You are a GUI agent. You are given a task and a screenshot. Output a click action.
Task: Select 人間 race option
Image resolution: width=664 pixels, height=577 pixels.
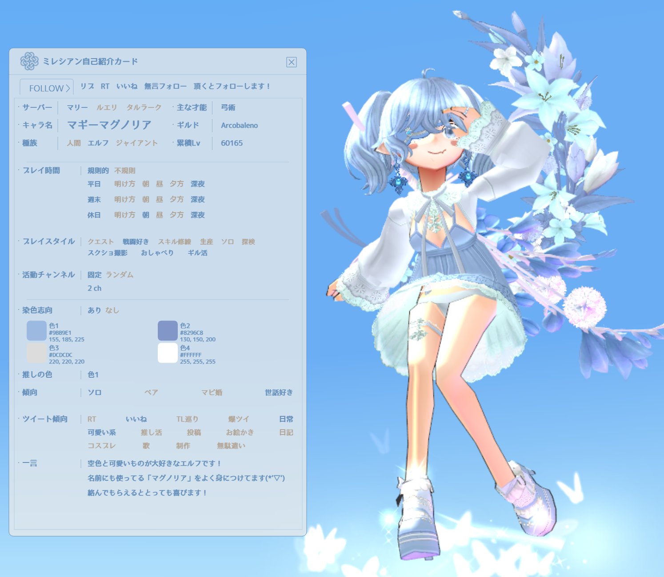coord(74,143)
